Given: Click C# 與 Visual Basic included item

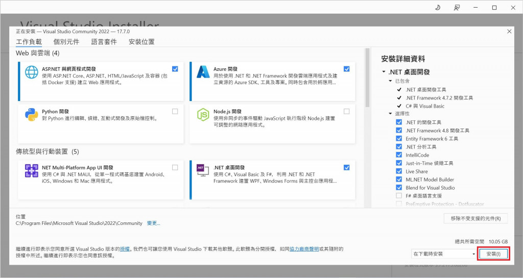Looking at the screenshot, I should [425, 106].
